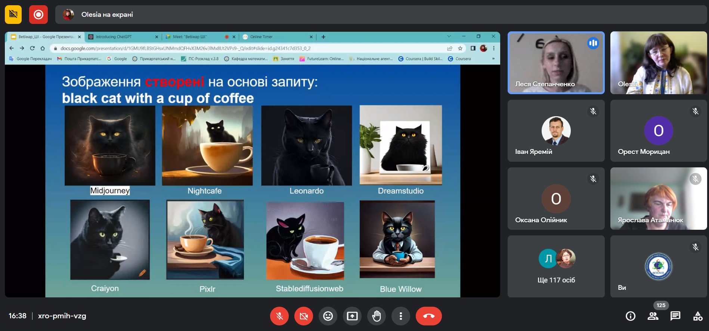709x331 pixels.
Task: Show the participants list panel
Action: [x=653, y=316]
